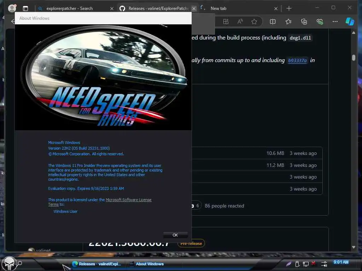Open the app available icon in address bar
The height and width of the screenshot is (271, 362).
coord(226,22)
